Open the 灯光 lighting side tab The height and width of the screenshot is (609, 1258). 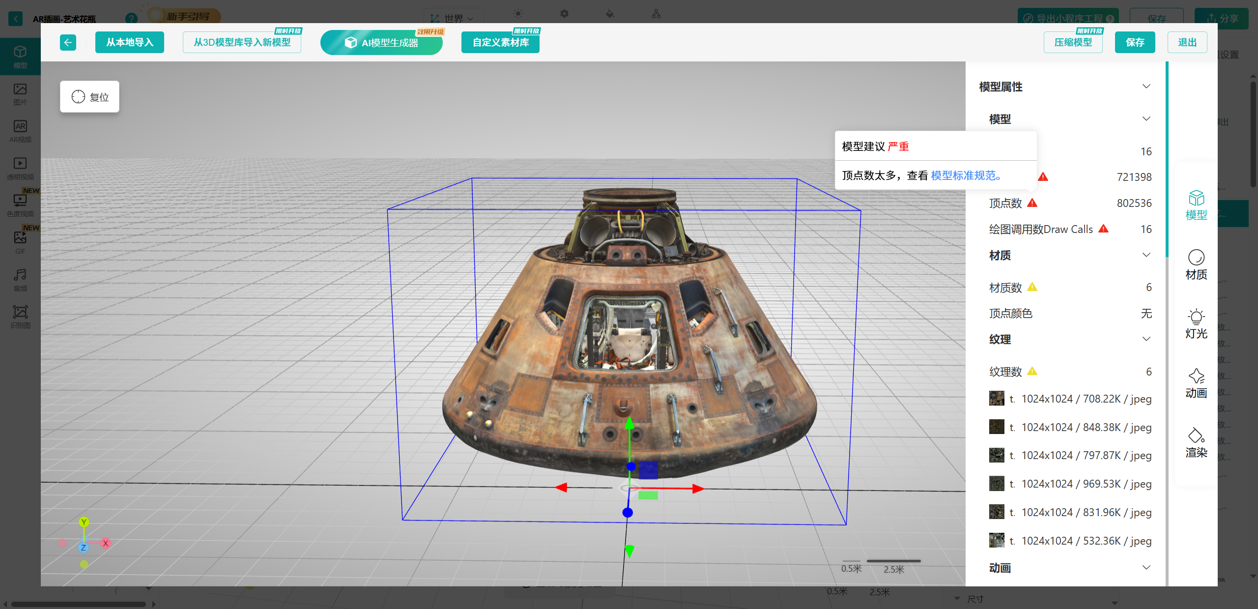click(1196, 324)
